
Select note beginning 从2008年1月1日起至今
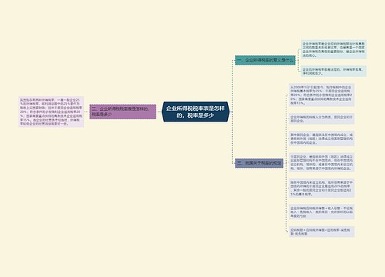pyautogui.click(x=322, y=95)
